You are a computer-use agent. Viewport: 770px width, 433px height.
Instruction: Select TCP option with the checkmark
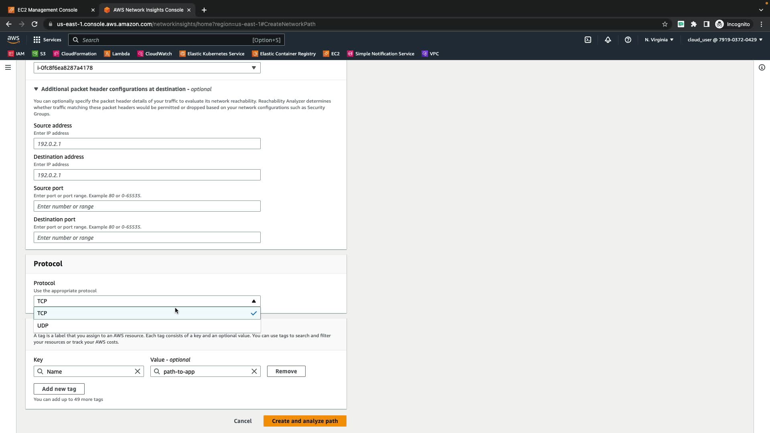pyautogui.click(x=147, y=313)
